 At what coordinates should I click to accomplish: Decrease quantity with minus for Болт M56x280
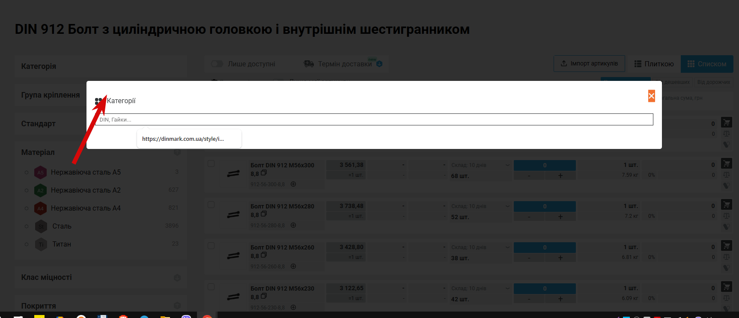click(529, 217)
